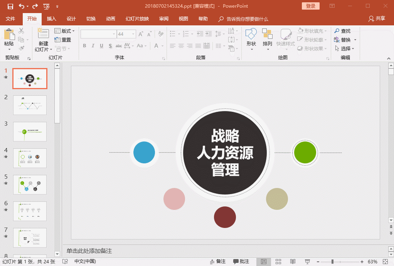Fit slide to current window
Image resolution: width=394 pixels, height=266 pixels.
click(x=386, y=261)
